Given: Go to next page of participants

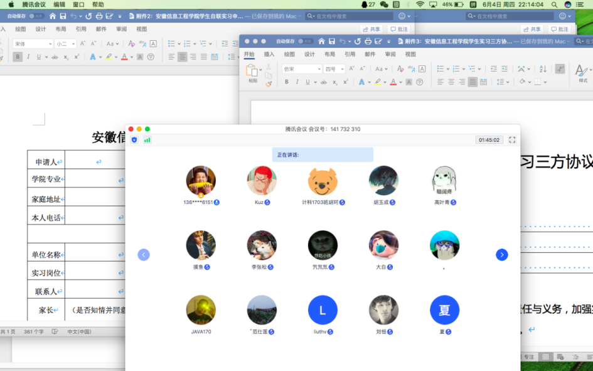Looking at the screenshot, I should [x=501, y=254].
